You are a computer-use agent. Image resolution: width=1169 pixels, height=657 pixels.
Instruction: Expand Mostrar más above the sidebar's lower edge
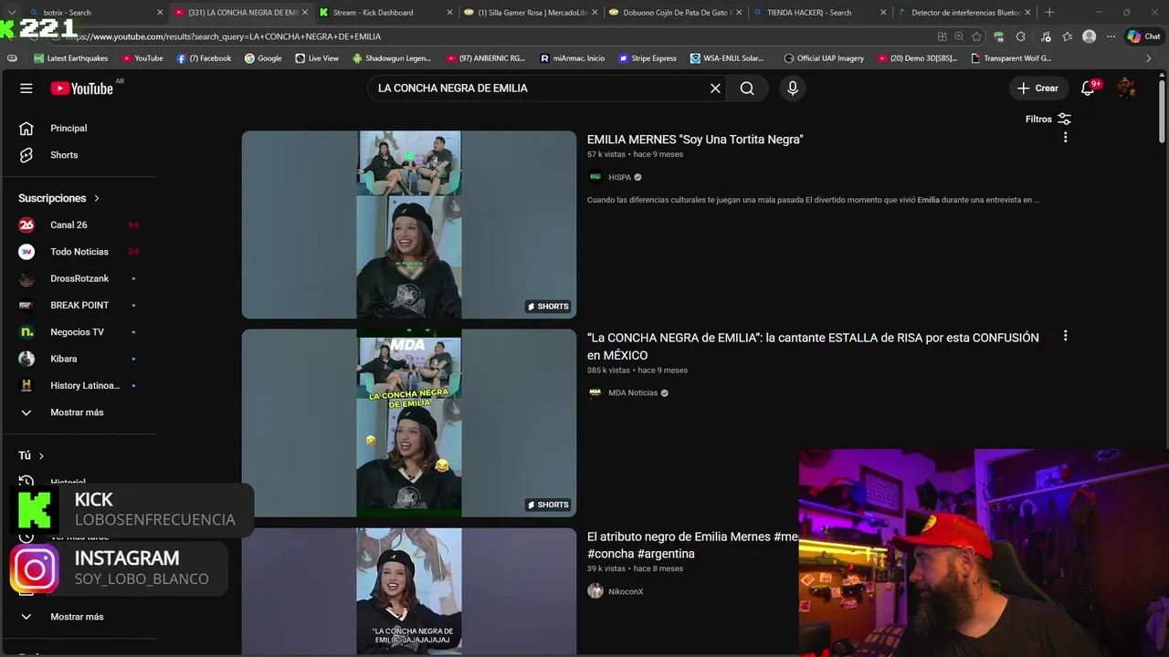coord(78,617)
